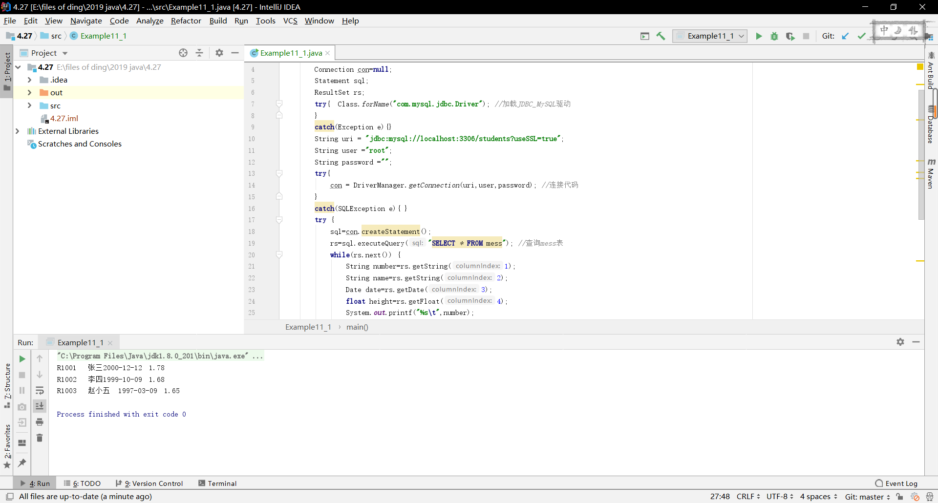Screen dimensions: 938x503
Task: Dump threads with the camera icon
Action: pos(22,407)
